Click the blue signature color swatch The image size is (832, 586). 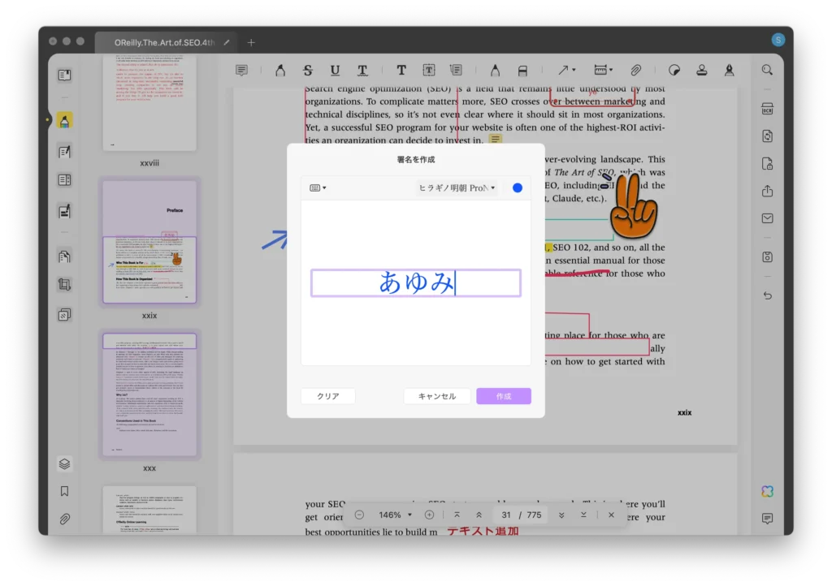518,188
